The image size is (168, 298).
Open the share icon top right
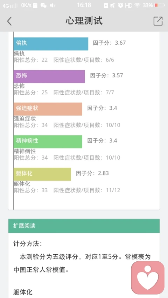point(158,21)
